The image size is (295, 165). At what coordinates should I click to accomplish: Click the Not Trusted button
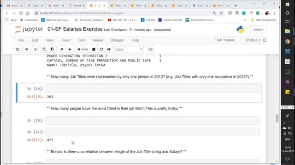coord(225,40)
